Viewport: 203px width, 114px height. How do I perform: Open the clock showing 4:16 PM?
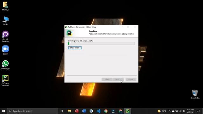pyautogui.click(x=190, y=111)
